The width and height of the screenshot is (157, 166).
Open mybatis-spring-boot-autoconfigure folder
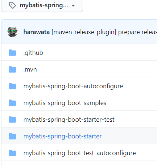73,86
